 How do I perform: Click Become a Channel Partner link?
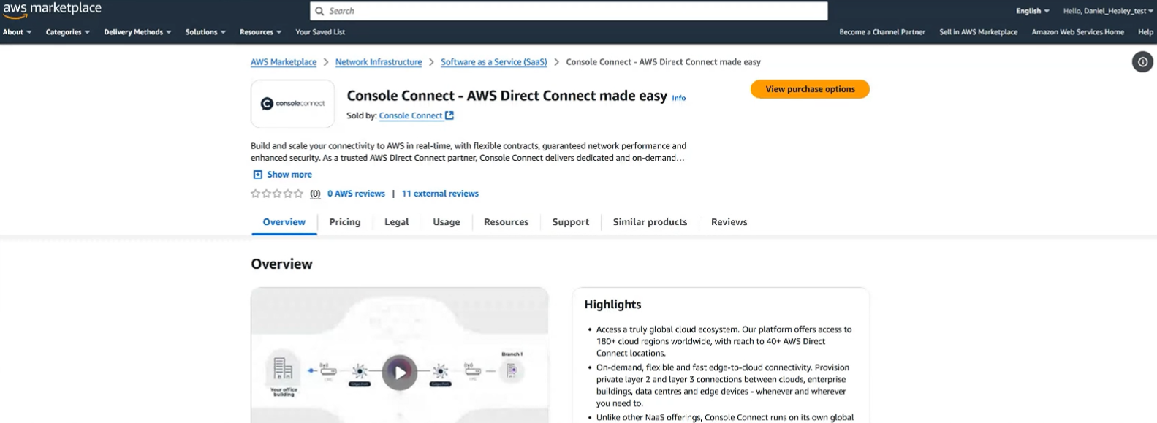882,32
